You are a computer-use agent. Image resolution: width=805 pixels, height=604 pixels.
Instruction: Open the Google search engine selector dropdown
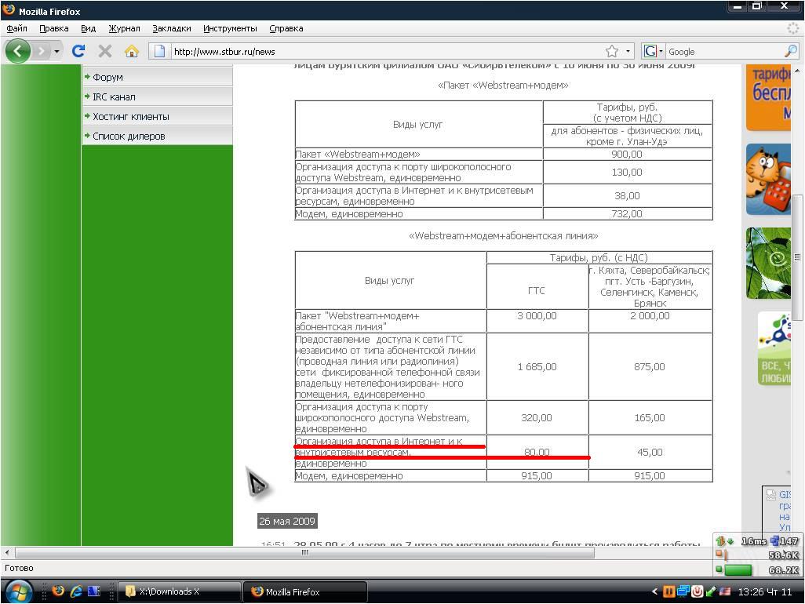pyautogui.click(x=653, y=51)
